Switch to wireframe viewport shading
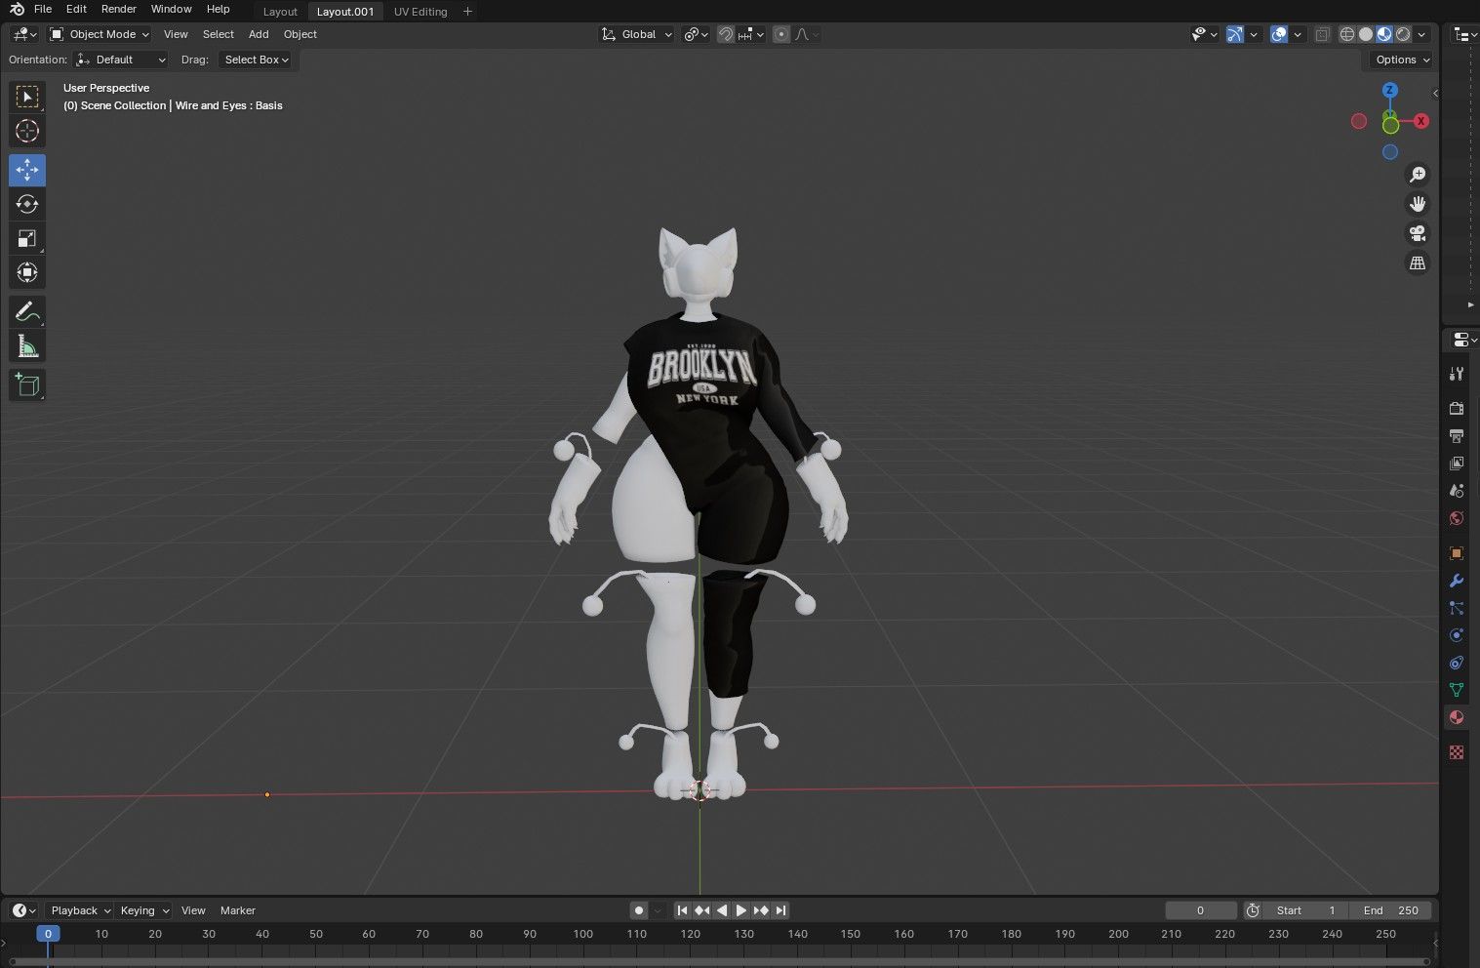The height and width of the screenshot is (968, 1480). [1347, 34]
